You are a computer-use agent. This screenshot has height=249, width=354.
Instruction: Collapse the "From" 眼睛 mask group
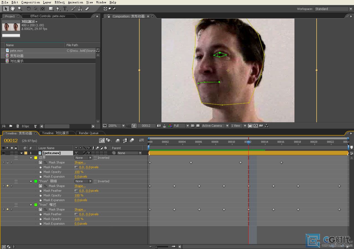31,181
